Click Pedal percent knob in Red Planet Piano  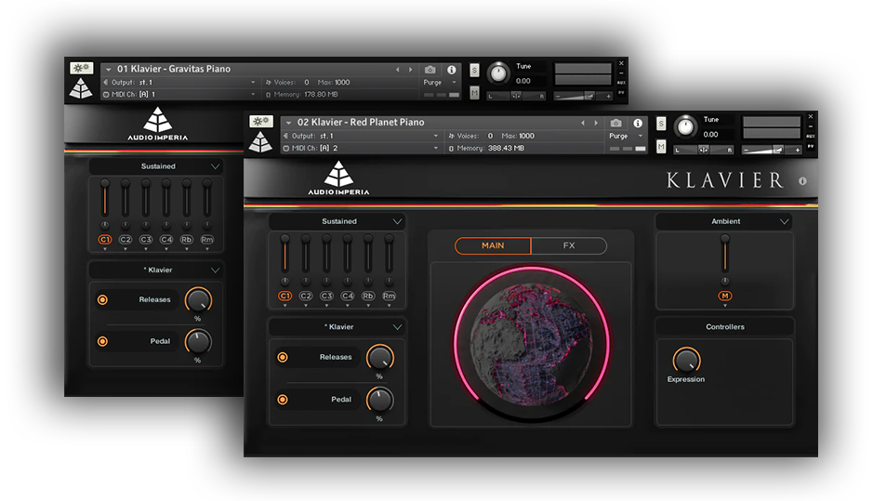pos(379,400)
